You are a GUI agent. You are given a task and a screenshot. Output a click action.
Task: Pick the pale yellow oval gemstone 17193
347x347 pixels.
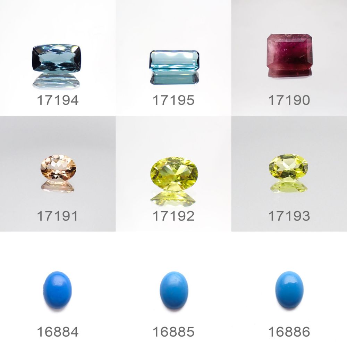(288, 167)
